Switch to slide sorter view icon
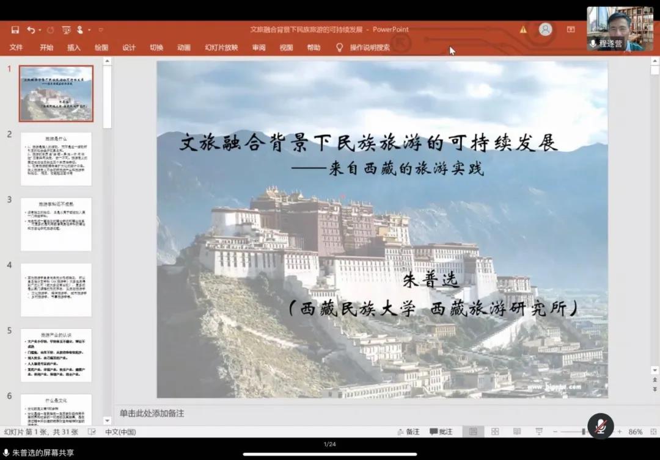Viewport: 660px width, 460px height. coord(495,432)
